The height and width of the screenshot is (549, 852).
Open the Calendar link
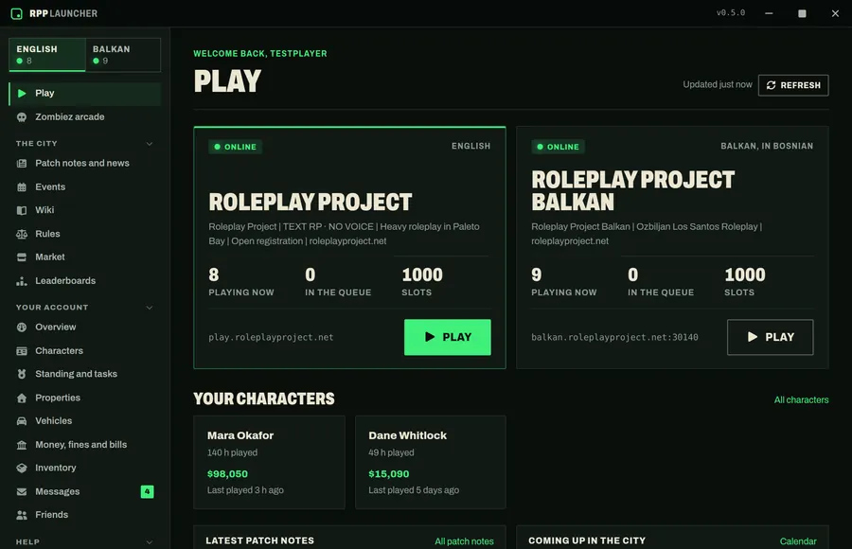798,541
